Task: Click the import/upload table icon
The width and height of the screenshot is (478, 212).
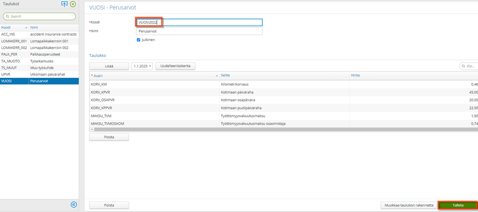Action: 64,4
